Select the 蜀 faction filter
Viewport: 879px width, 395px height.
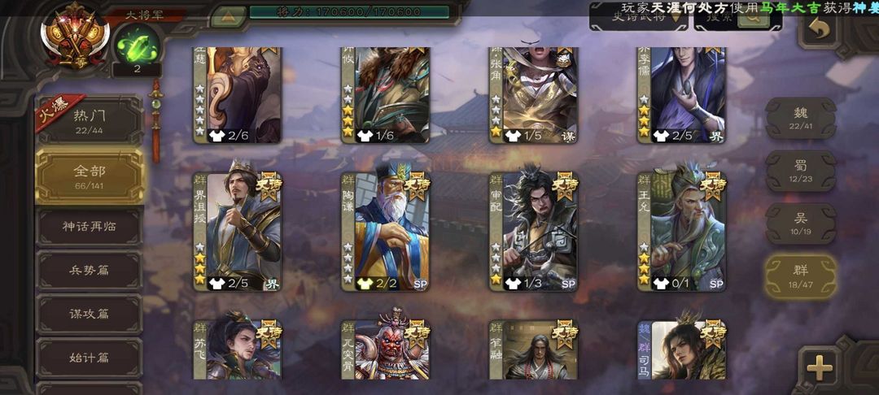[801, 171]
